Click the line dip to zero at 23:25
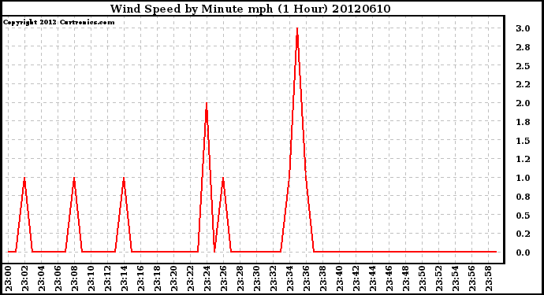The width and height of the screenshot is (544, 295). pos(214,251)
